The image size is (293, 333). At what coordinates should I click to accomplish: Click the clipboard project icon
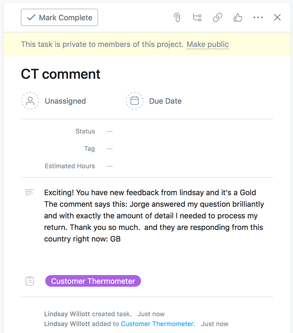(30, 281)
